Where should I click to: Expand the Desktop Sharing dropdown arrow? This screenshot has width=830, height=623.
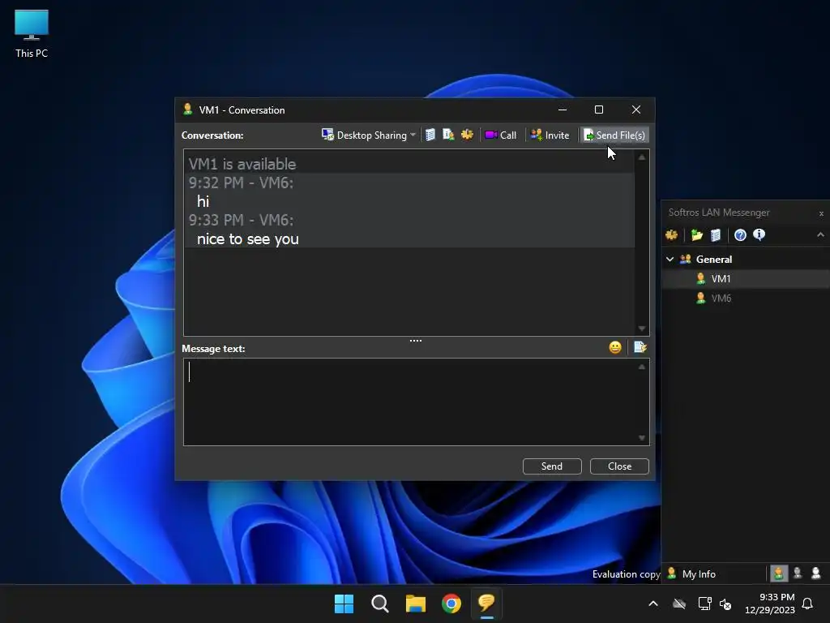pos(413,135)
